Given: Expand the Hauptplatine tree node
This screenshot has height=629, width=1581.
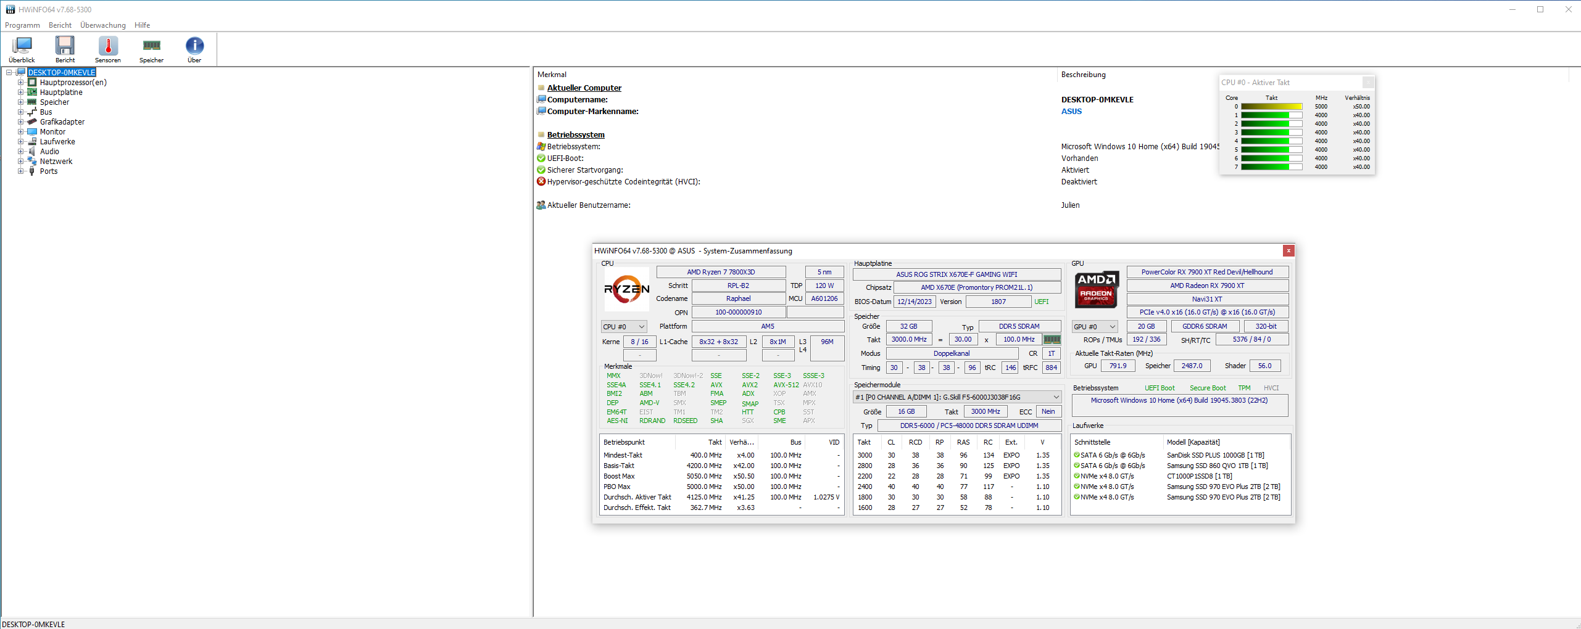Looking at the screenshot, I should click(x=21, y=92).
